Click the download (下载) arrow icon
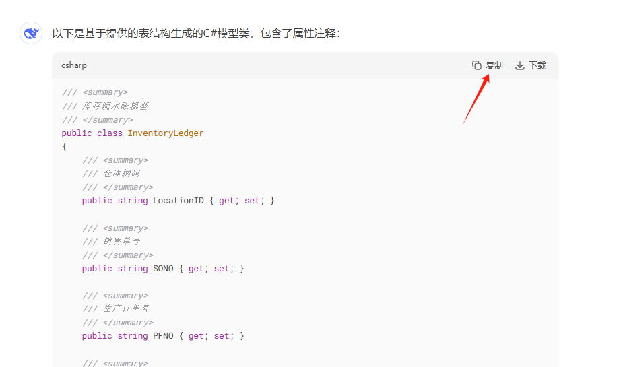 [x=519, y=65]
